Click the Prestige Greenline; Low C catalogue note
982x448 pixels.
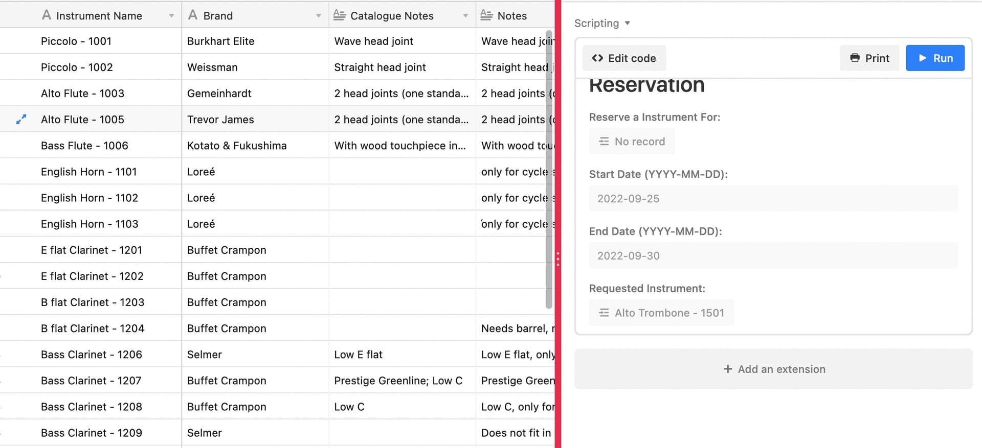pyautogui.click(x=402, y=381)
